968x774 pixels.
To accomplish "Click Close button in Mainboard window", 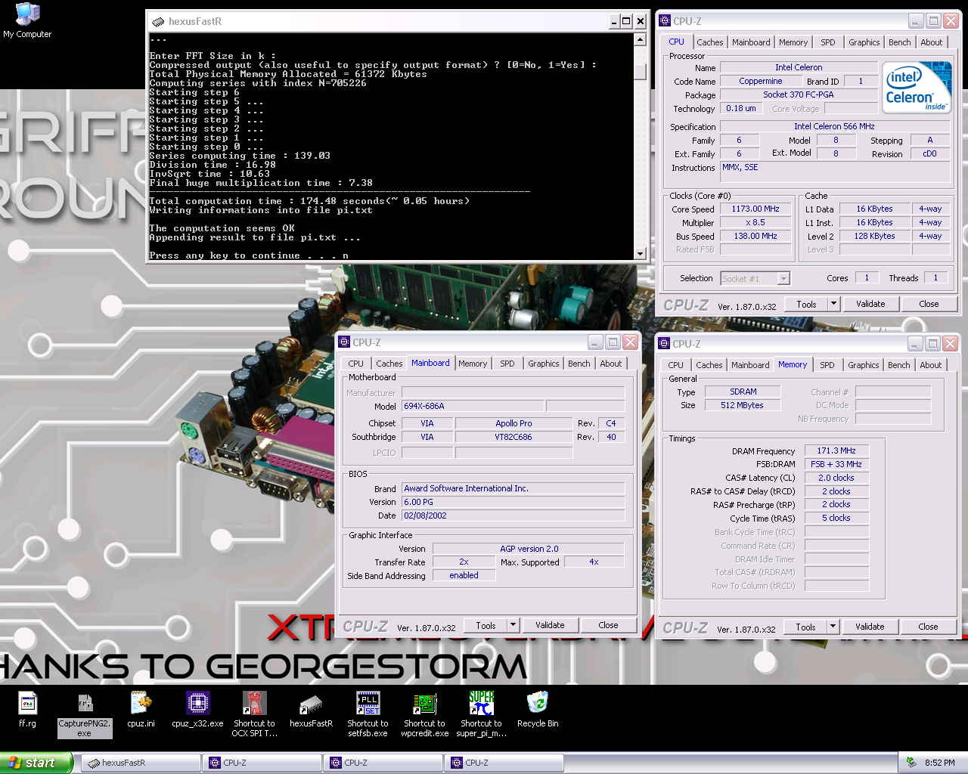I will pyautogui.click(x=608, y=625).
